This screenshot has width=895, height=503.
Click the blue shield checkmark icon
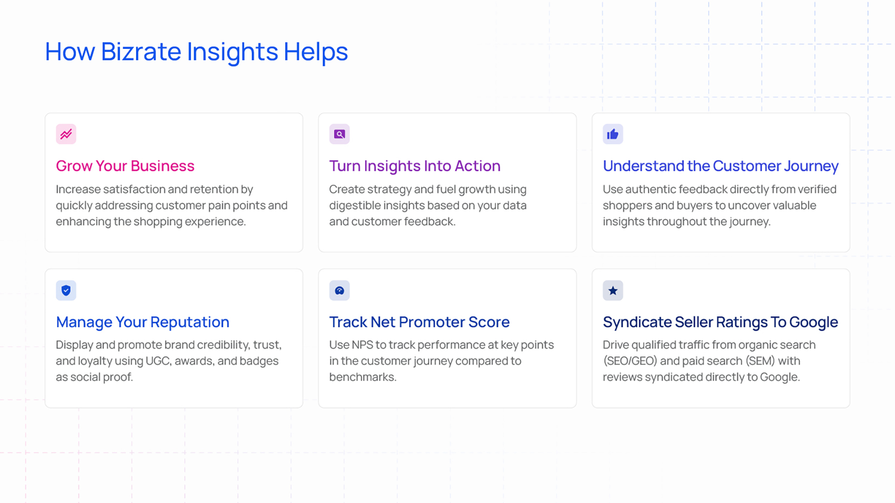[x=66, y=291]
